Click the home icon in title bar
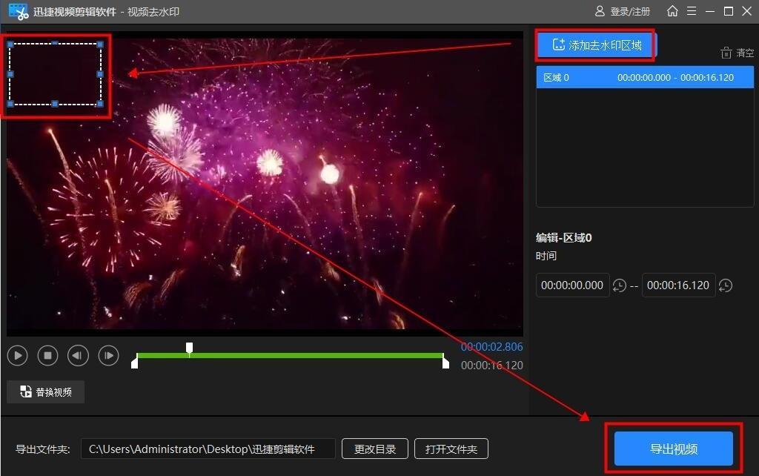759x476 pixels. point(672,11)
